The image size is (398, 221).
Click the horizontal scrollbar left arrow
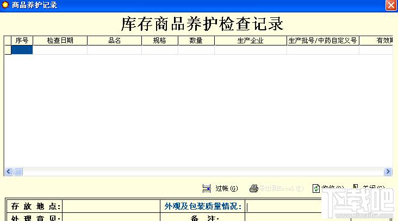coord(9,172)
